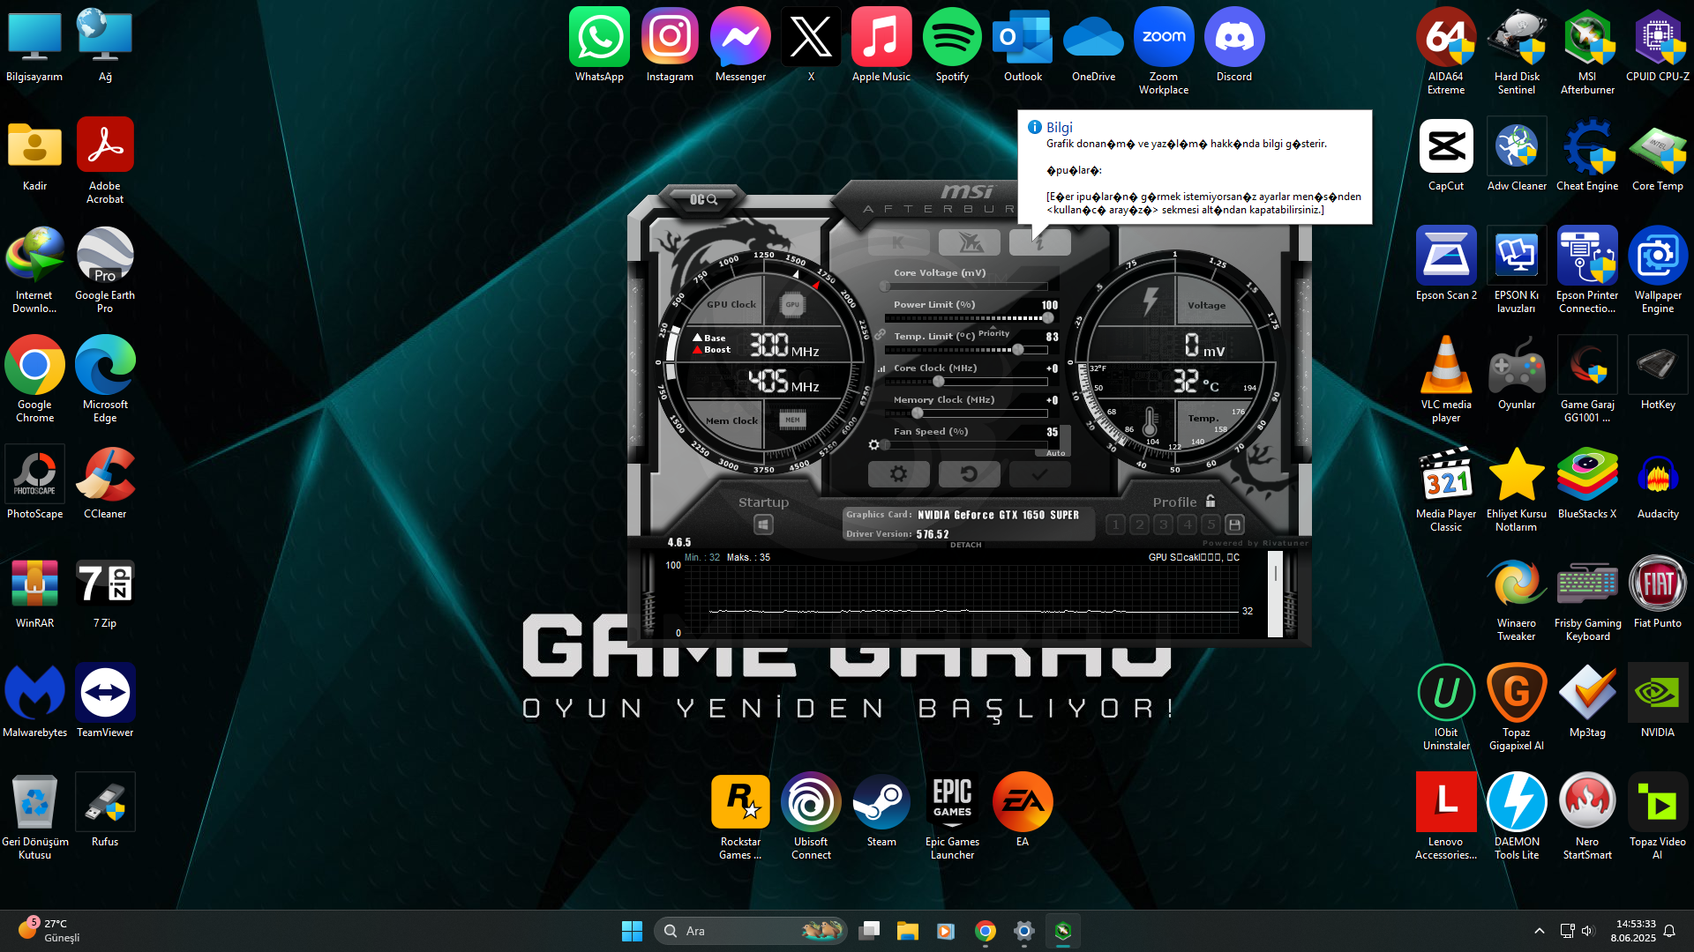This screenshot has height=952, width=1694.
Task: Open the taskbar clock showing 14:53:33
Action: point(1633,931)
